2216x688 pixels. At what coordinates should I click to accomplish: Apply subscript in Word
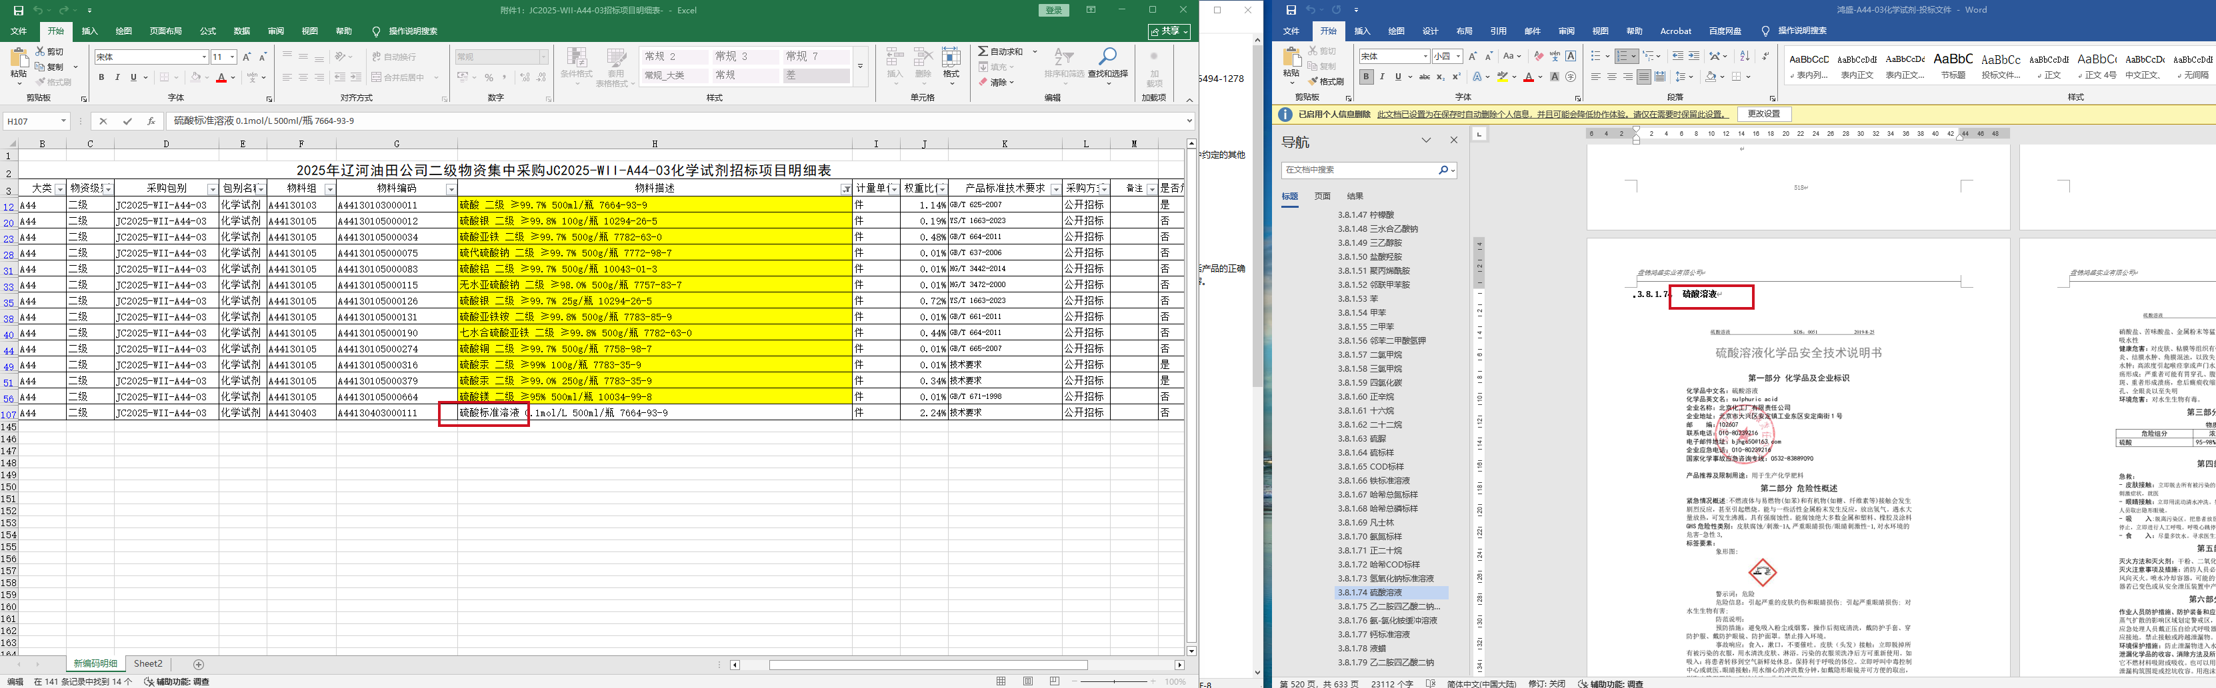coord(1440,77)
